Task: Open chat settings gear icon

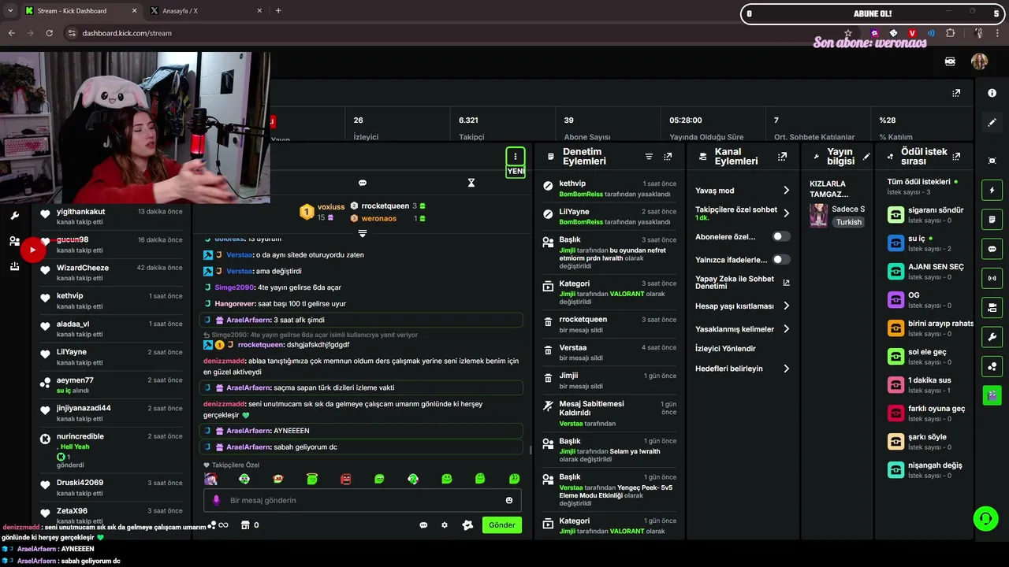Action: tap(445, 525)
